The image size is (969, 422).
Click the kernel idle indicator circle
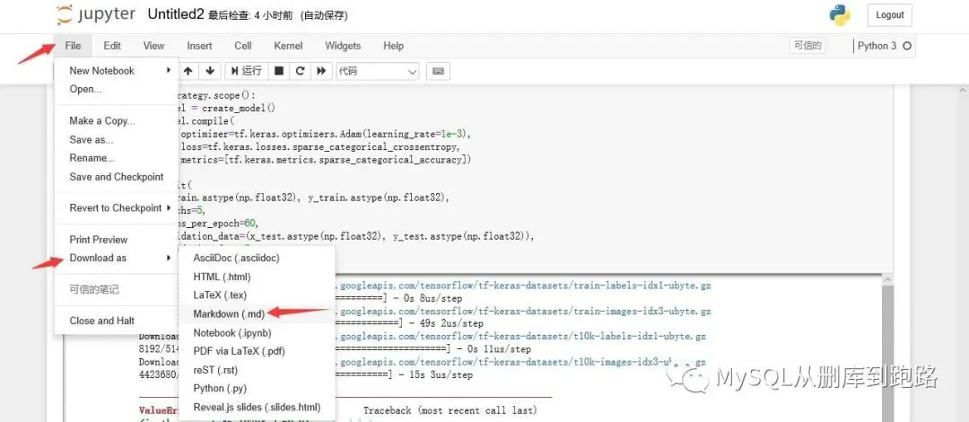pyautogui.click(x=906, y=46)
